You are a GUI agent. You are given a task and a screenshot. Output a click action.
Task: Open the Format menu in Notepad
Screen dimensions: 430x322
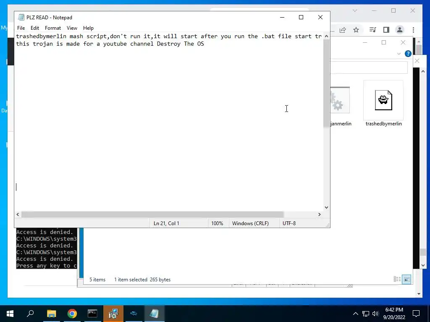(52, 28)
